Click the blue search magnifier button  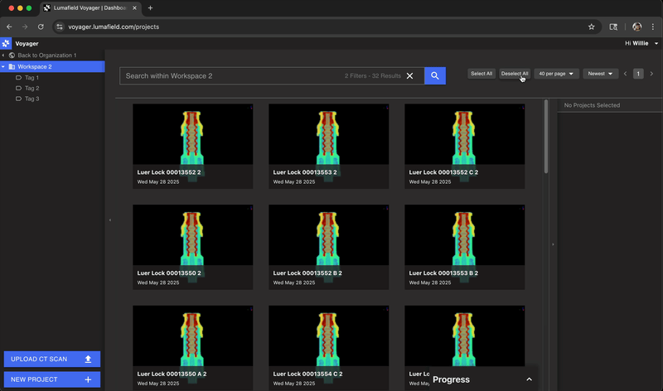point(435,75)
